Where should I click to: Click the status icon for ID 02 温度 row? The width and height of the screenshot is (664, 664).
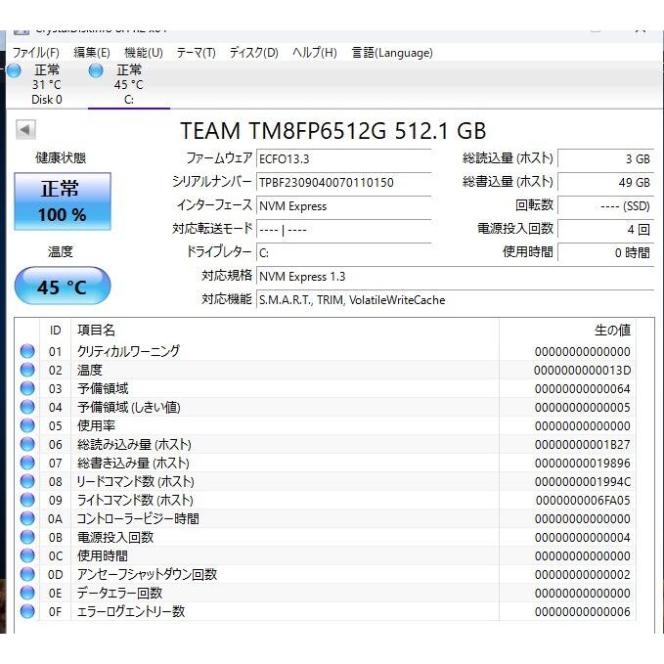[x=27, y=370]
